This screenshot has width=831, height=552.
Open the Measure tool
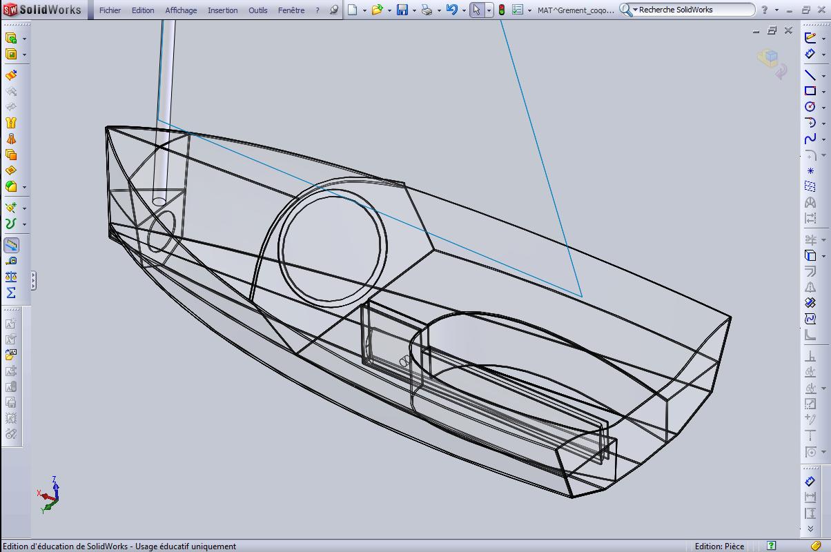point(10,260)
